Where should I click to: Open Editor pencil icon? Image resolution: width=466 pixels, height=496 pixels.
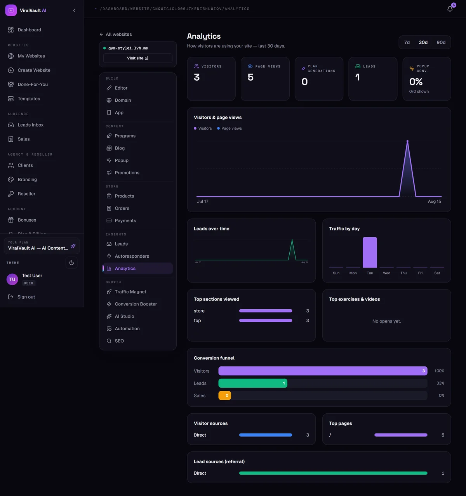pyautogui.click(x=109, y=88)
